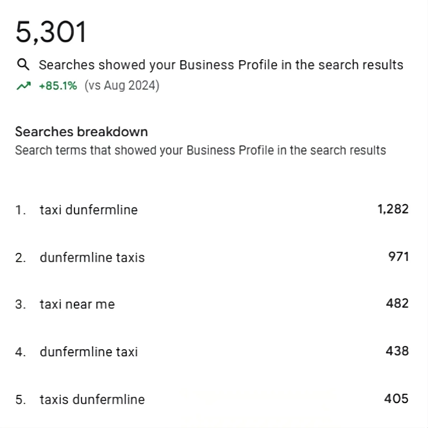Click the 1,282 search count value
The image size is (428, 428).
[x=393, y=209]
